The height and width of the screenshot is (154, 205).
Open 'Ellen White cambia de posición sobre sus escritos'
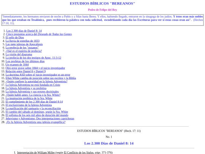[41, 78]
